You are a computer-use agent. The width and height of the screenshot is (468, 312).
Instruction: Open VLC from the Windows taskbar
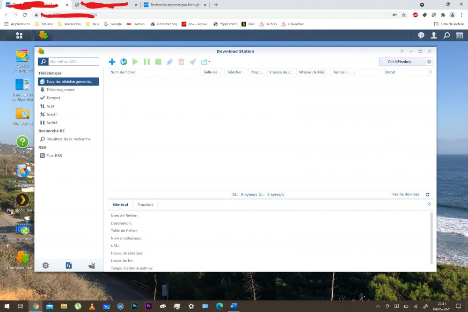pos(92,306)
